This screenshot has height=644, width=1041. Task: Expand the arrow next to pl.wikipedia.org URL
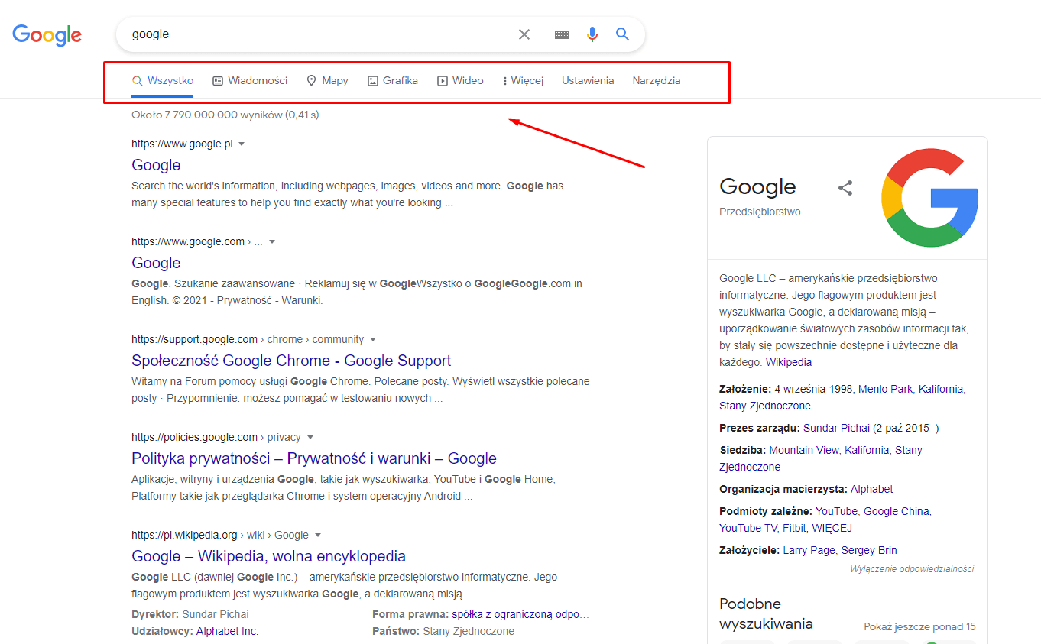[x=318, y=535]
